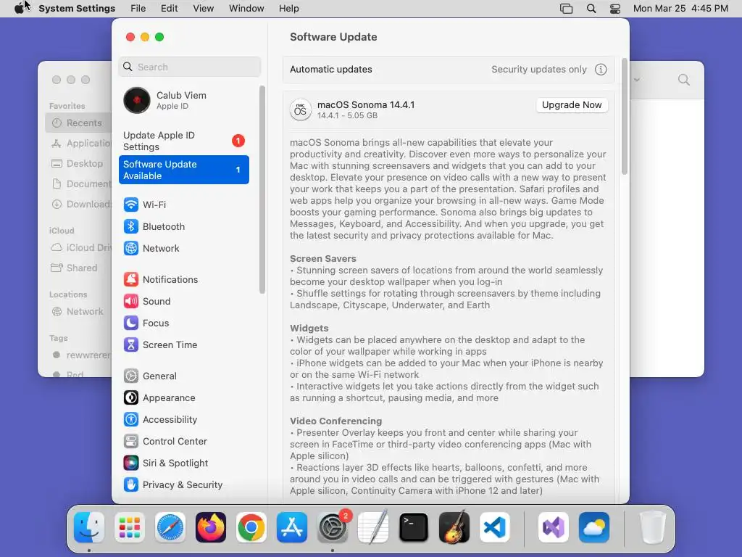This screenshot has width=742, height=557.
Task: Click search icon in Finder window
Action: click(x=684, y=80)
